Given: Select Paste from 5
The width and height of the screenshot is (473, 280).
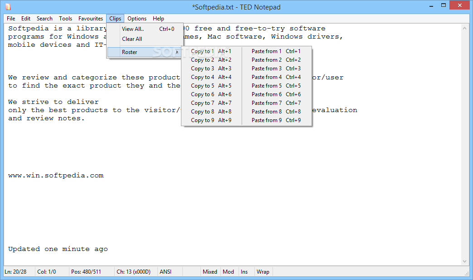Looking at the screenshot, I should click(x=276, y=86).
